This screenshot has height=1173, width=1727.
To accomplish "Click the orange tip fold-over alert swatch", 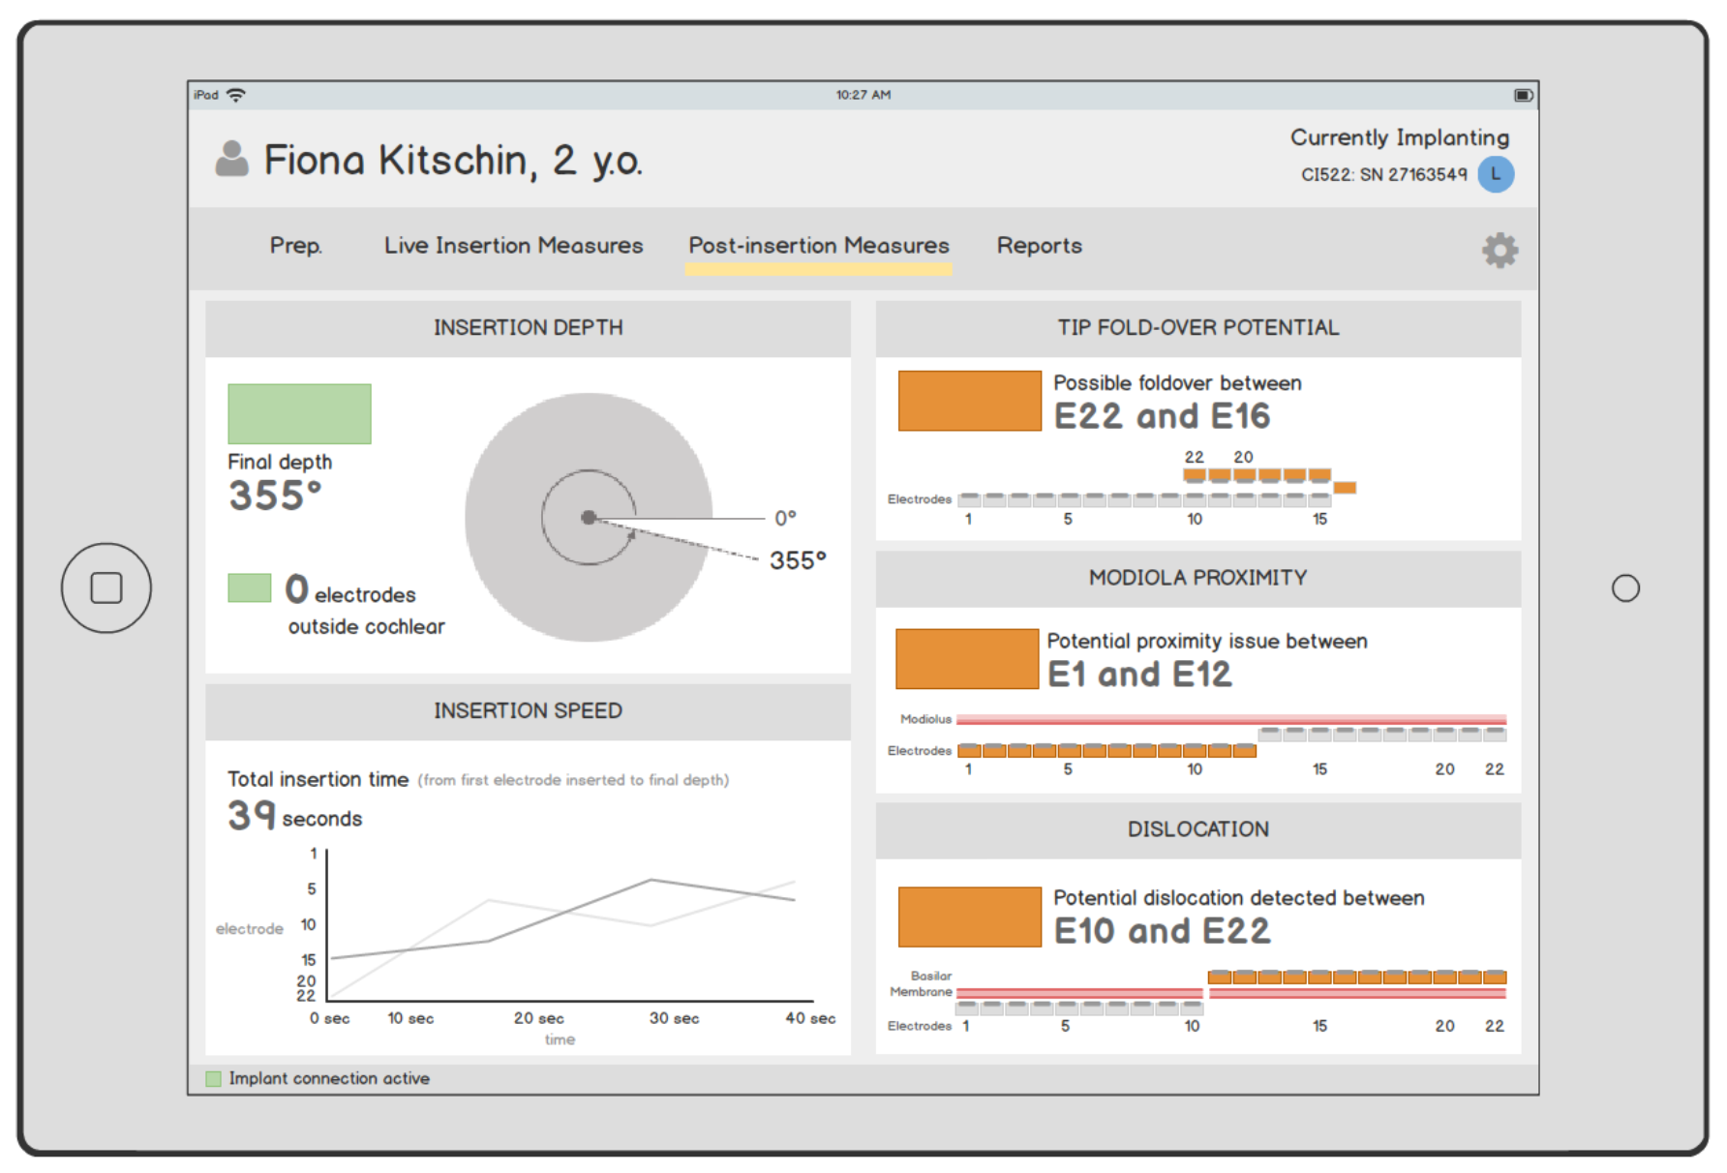I will tap(969, 401).
